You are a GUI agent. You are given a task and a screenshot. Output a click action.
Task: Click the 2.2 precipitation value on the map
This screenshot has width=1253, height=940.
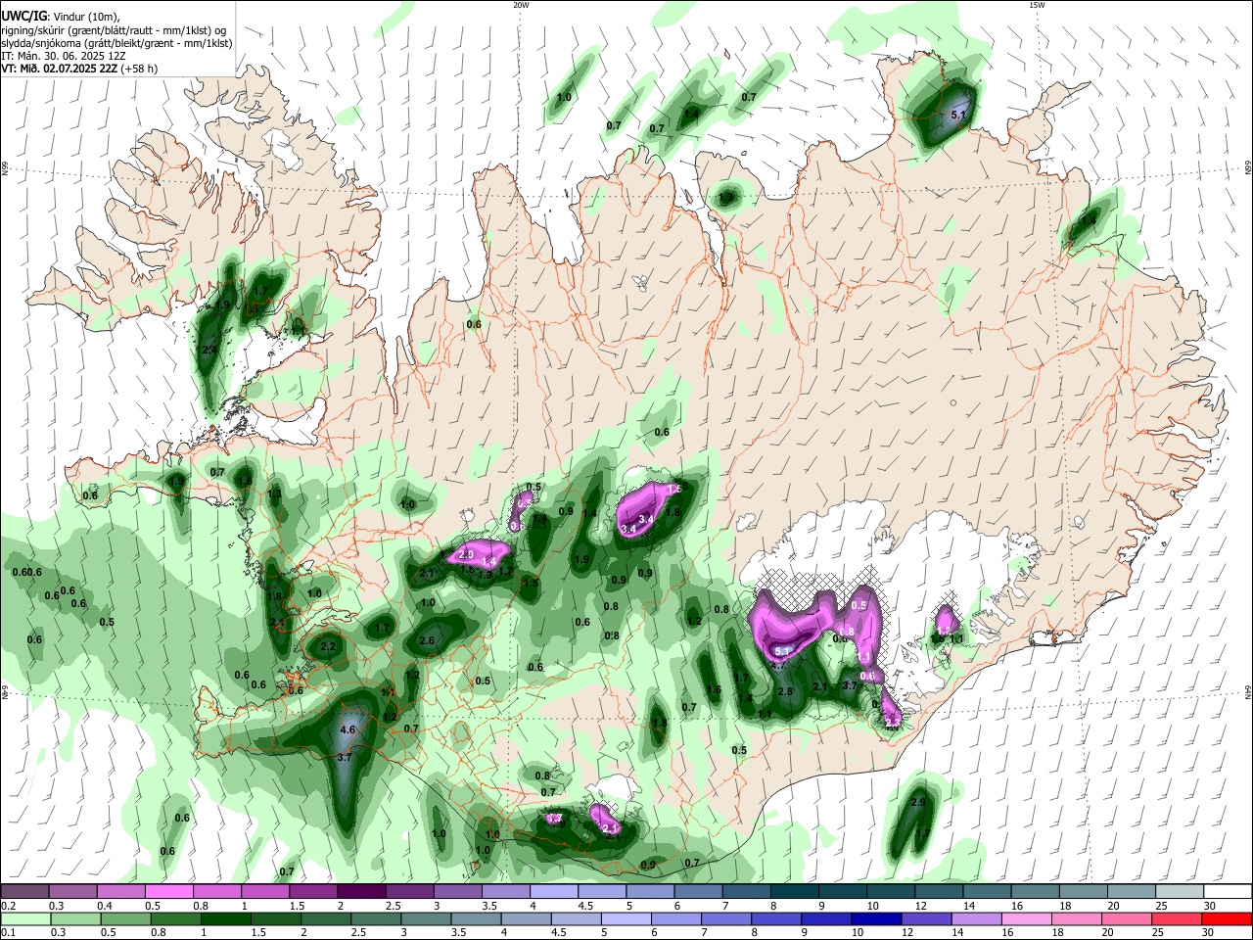[328, 646]
